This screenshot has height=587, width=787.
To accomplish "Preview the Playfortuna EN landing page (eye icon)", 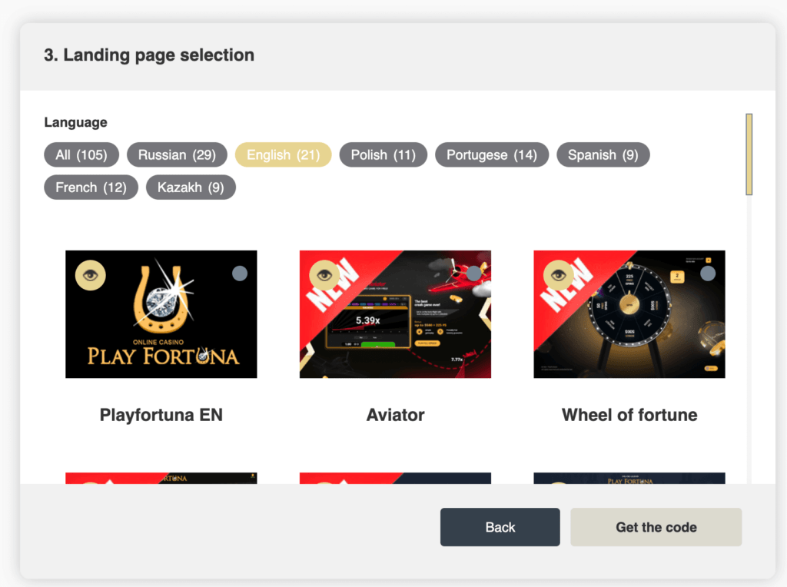I will point(91,274).
